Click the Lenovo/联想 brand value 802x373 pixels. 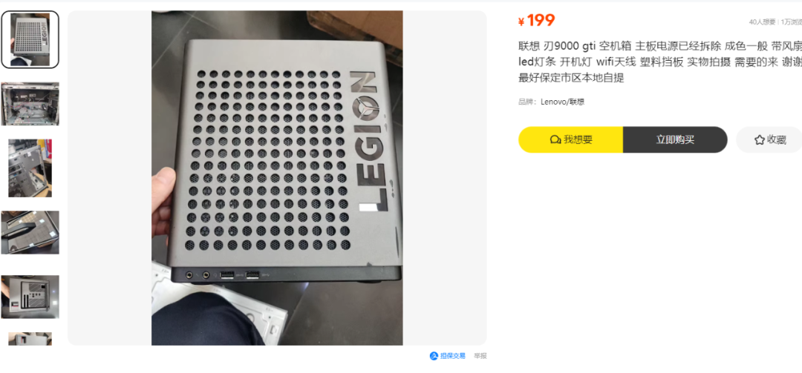pyautogui.click(x=563, y=102)
